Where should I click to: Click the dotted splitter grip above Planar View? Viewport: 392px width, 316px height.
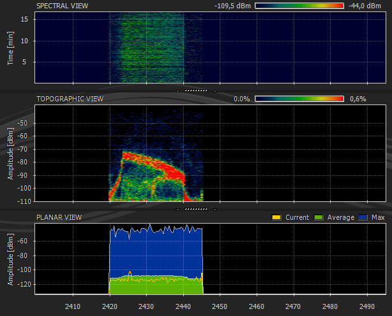pyautogui.click(x=197, y=208)
